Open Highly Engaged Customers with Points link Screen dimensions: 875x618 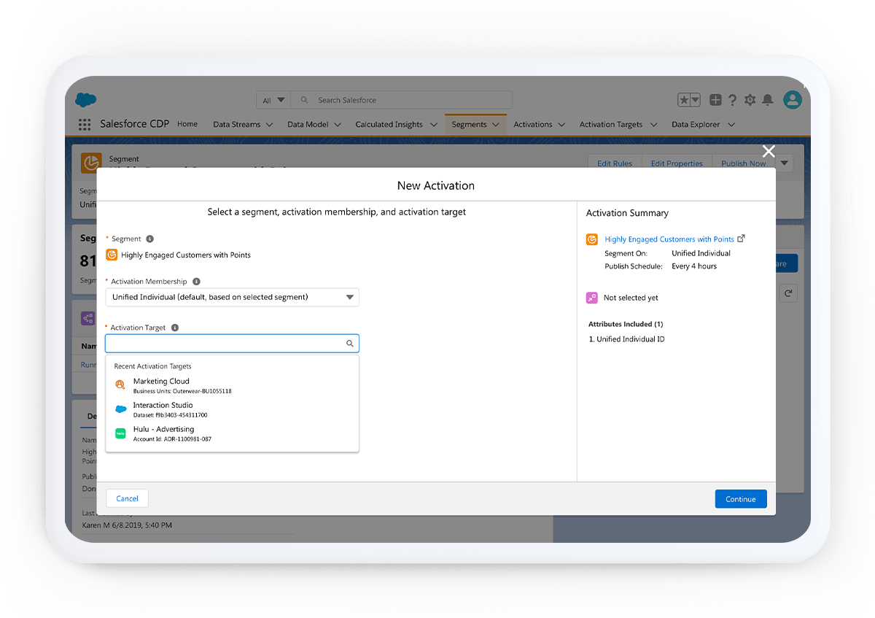coord(669,239)
